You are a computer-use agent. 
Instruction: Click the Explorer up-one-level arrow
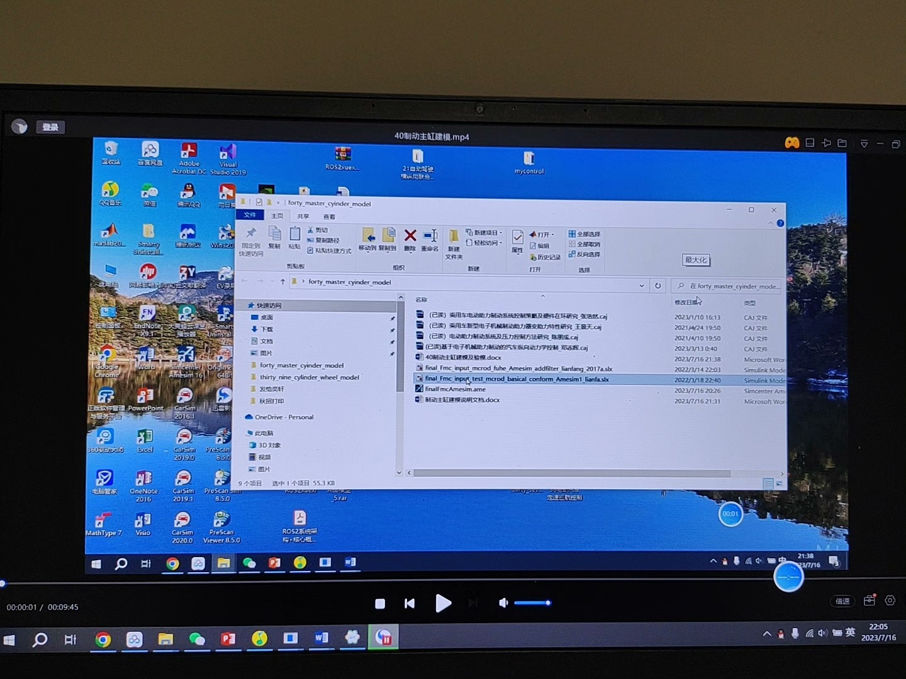[282, 282]
